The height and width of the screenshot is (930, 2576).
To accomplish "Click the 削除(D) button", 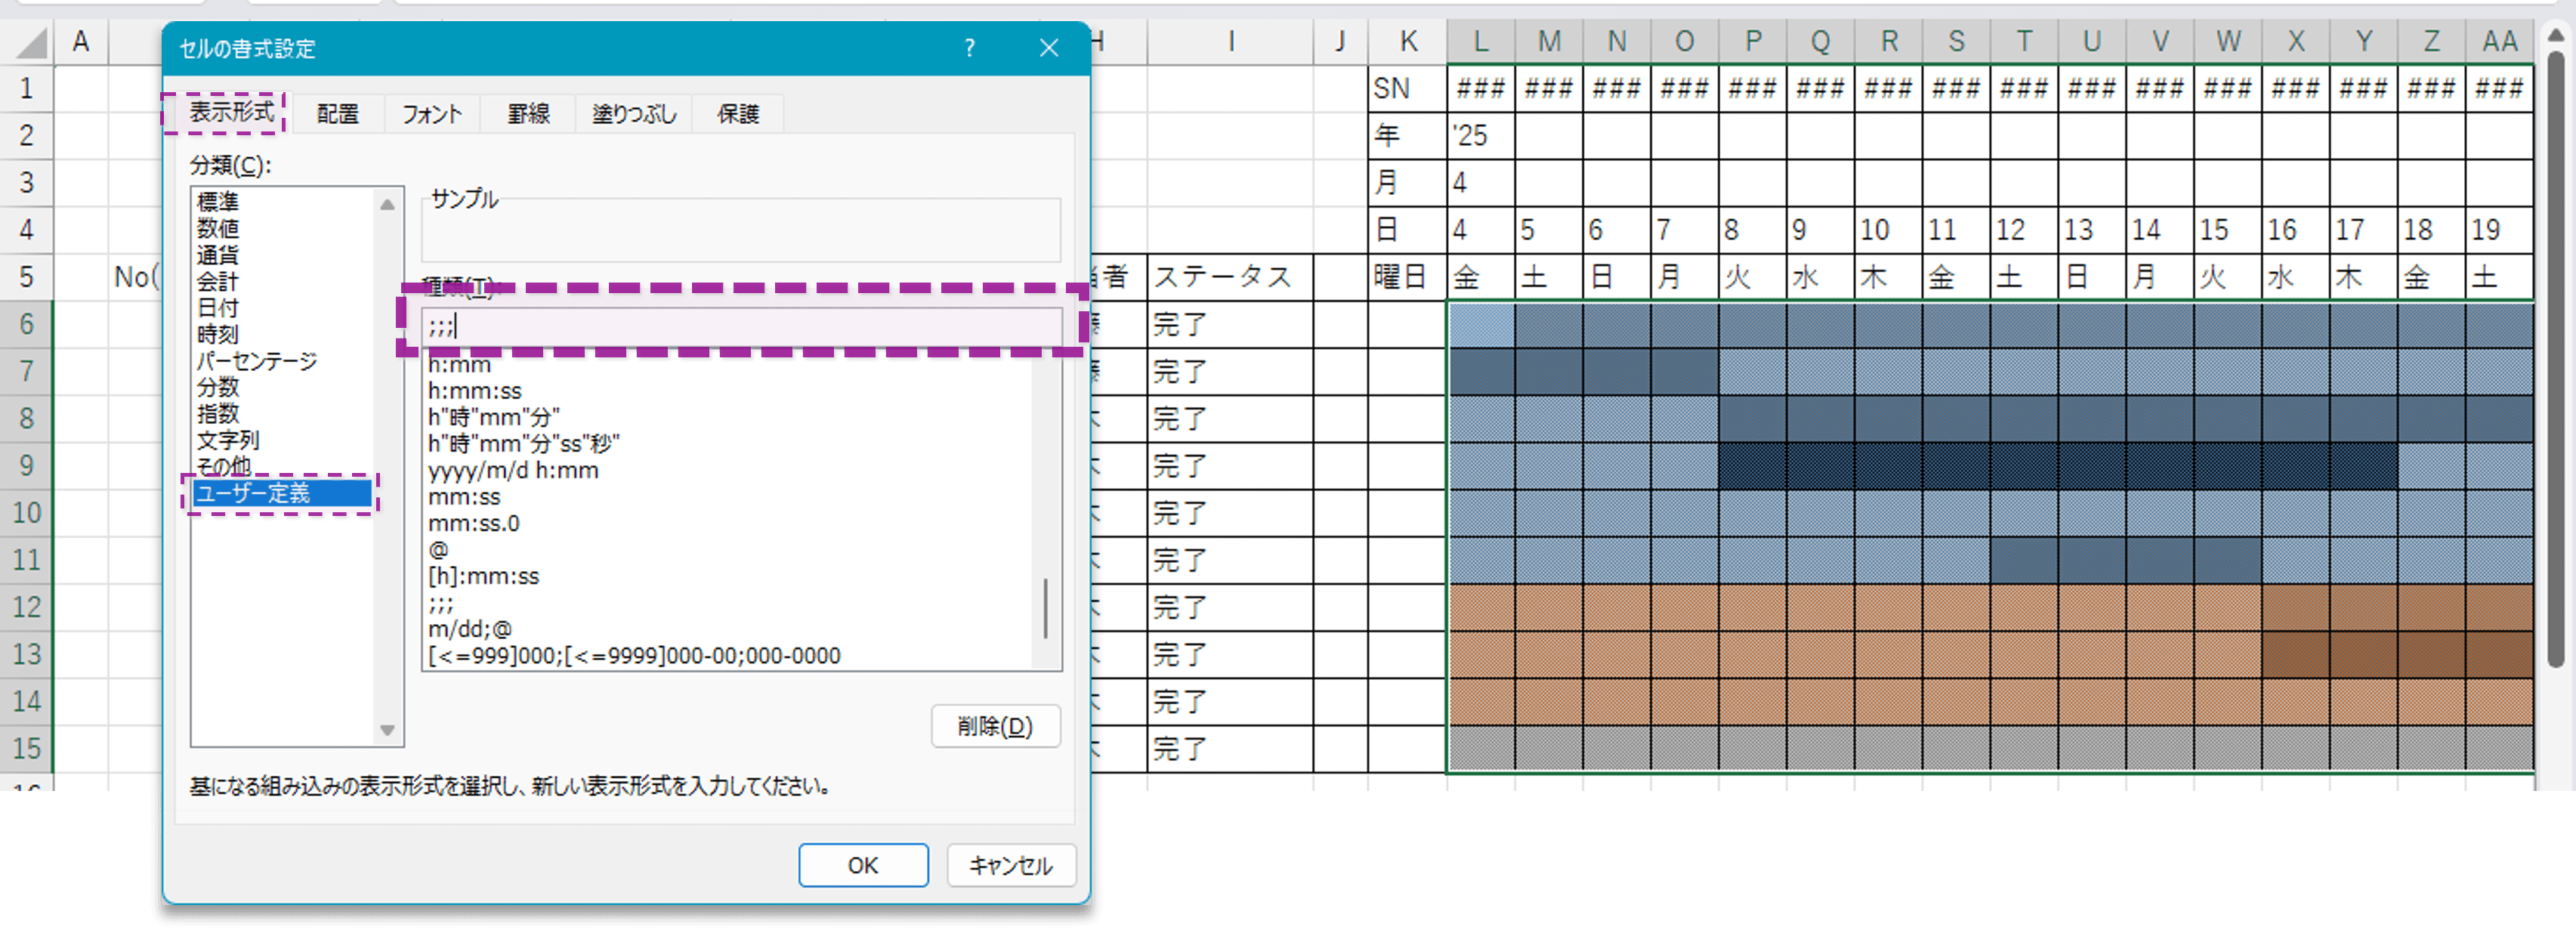I will pos(995,726).
